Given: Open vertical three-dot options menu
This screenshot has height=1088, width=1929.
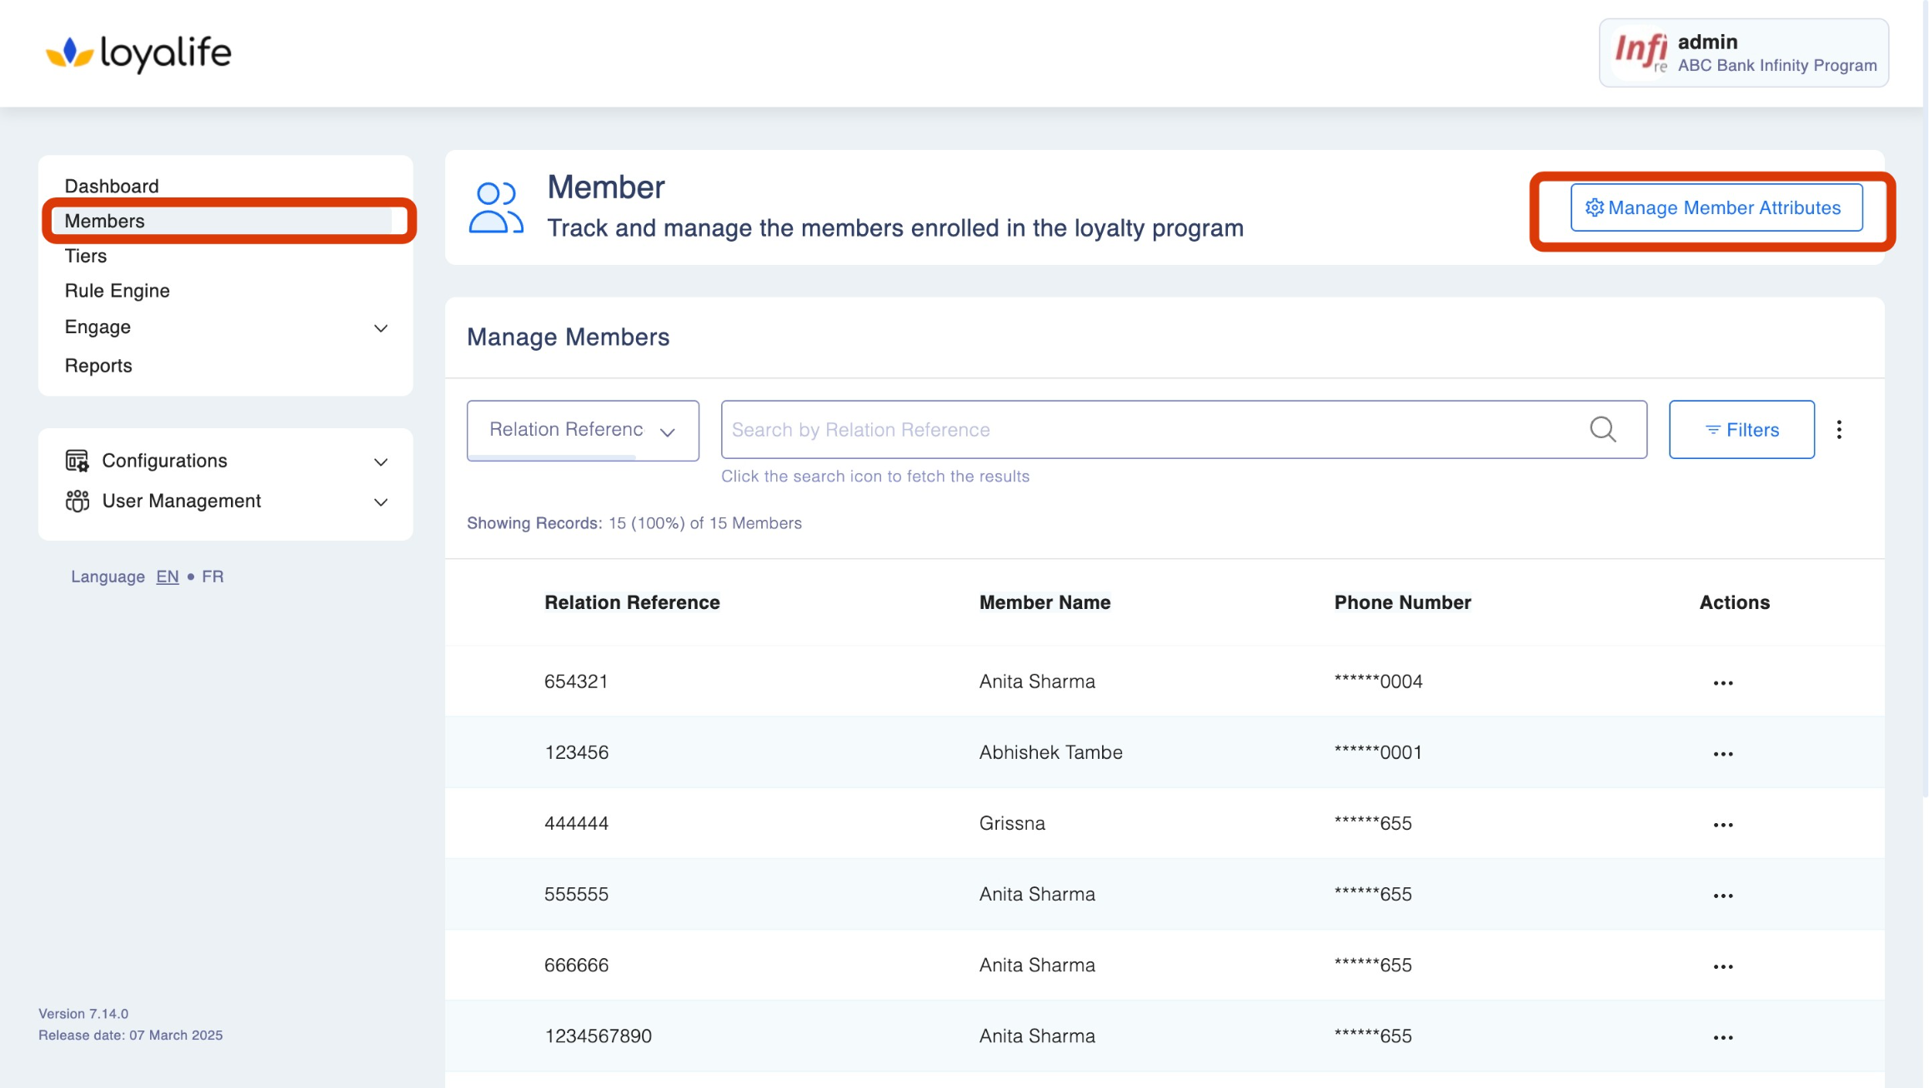Looking at the screenshot, I should [1839, 429].
